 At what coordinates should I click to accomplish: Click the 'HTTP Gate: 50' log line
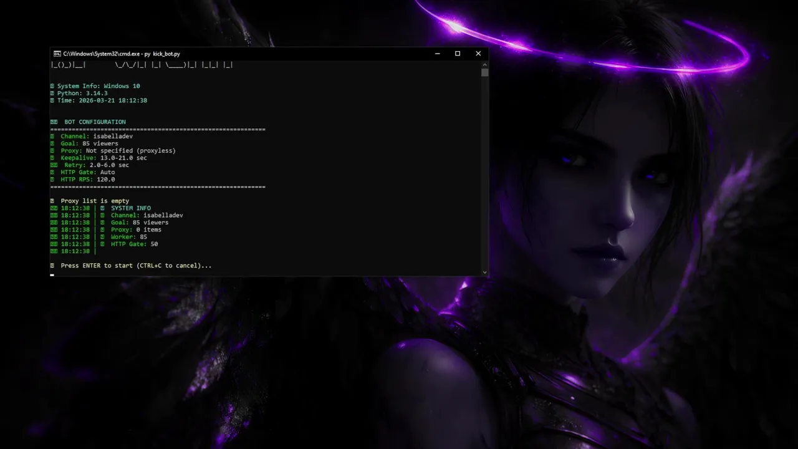point(104,244)
